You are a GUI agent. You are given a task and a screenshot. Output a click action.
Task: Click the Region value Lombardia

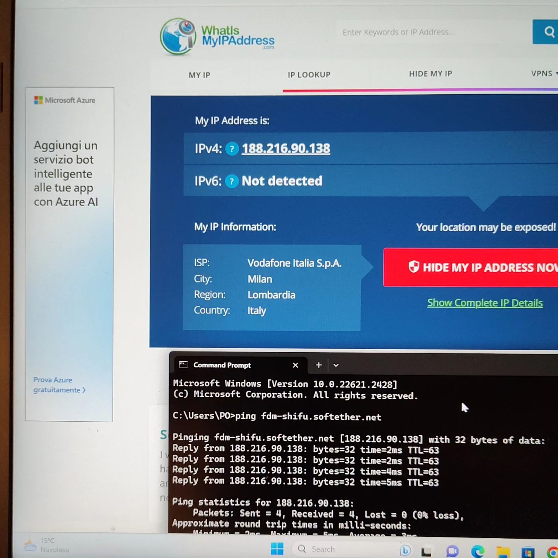pos(271,295)
